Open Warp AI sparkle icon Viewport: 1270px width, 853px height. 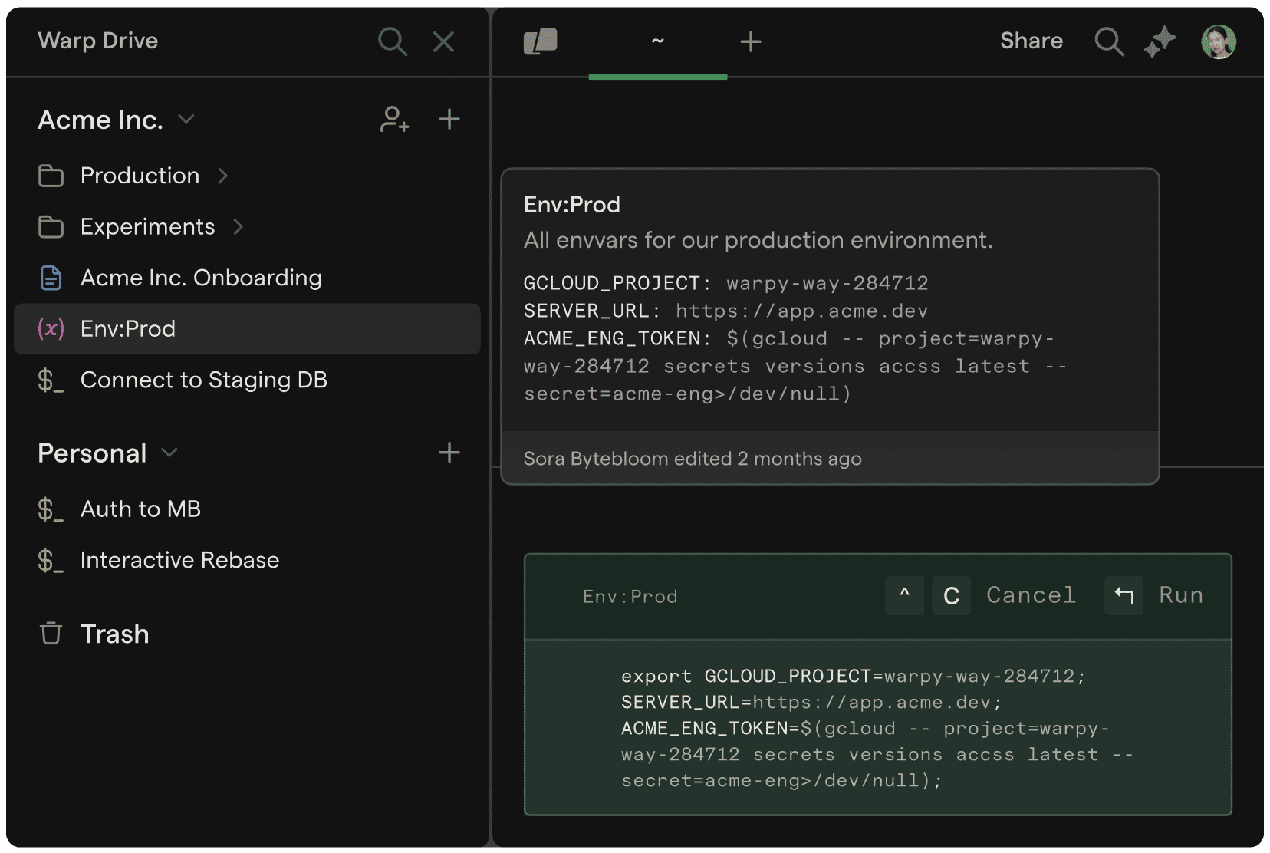pyautogui.click(x=1160, y=41)
